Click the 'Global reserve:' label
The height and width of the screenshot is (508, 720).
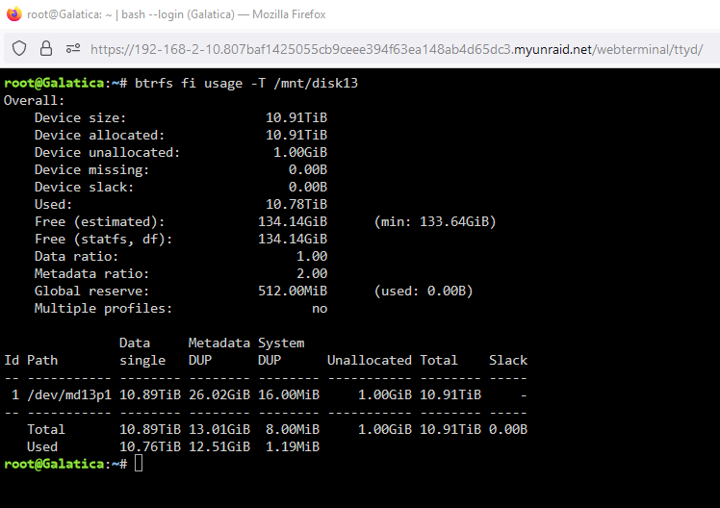(x=91, y=291)
